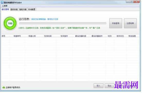Click the green cloud login status icon

point(4,87)
